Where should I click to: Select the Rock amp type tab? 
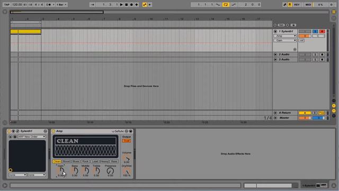pos(85,161)
